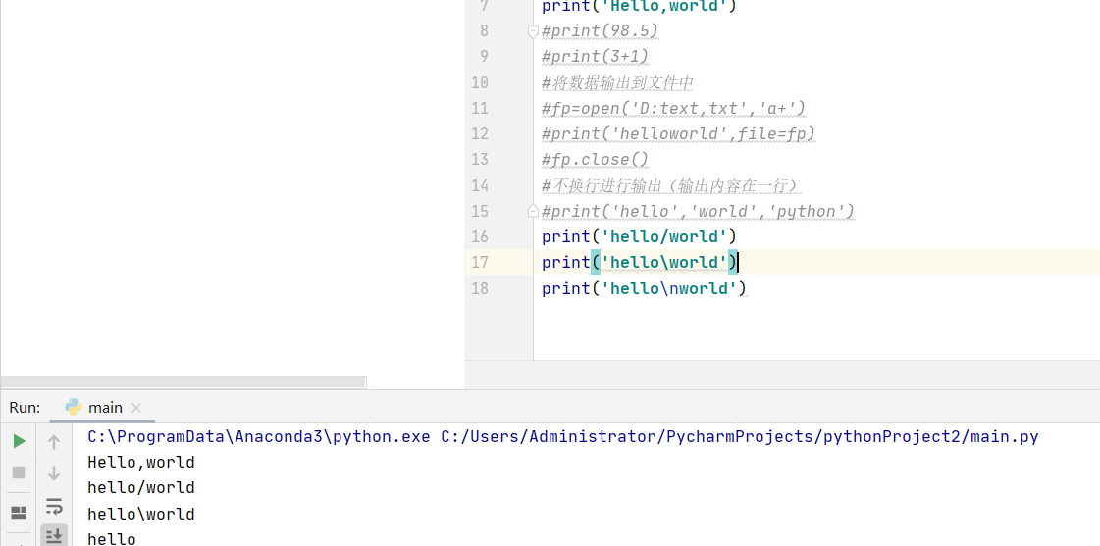Image resolution: width=1100 pixels, height=546 pixels.
Task: Toggle the Scroll to End console button
Action: [54, 536]
